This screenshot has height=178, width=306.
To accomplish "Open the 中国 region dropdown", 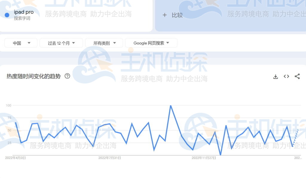I will [x=21, y=43].
